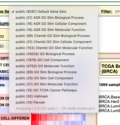The height and width of the screenshot is (125, 120).
Task: Select the BRCA.LumB subtype entry
Action: pyautogui.click(x=109, y=111)
